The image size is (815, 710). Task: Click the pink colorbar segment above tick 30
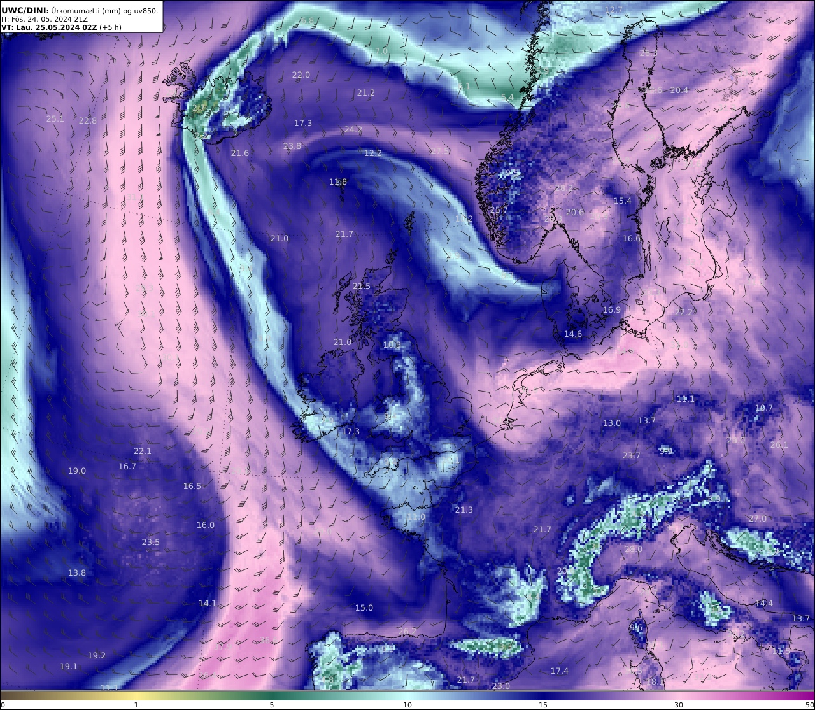tap(679, 695)
